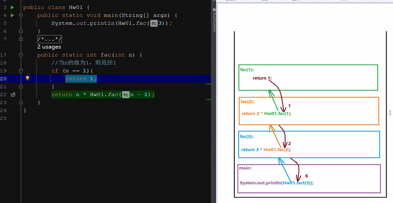The image size is (393, 203).
Task: Click the "n:" parameter hint on line 5
Action: coord(154,23)
